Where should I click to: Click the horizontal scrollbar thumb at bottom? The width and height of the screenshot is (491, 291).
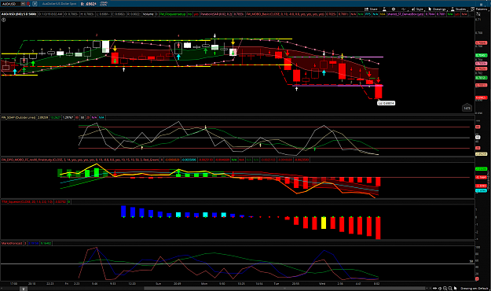[284, 288]
